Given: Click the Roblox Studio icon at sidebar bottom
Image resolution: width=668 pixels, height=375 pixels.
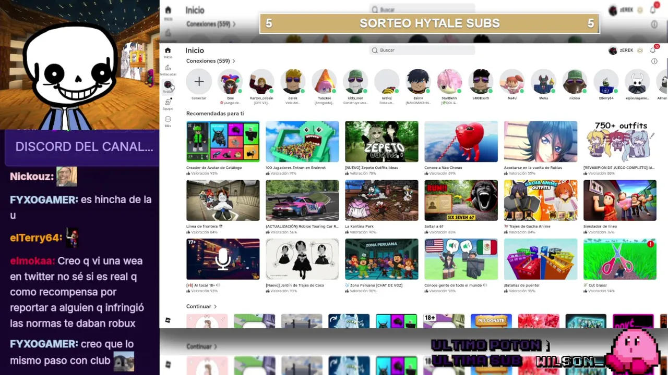Looking at the screenshot, I should tap(168, 320).
